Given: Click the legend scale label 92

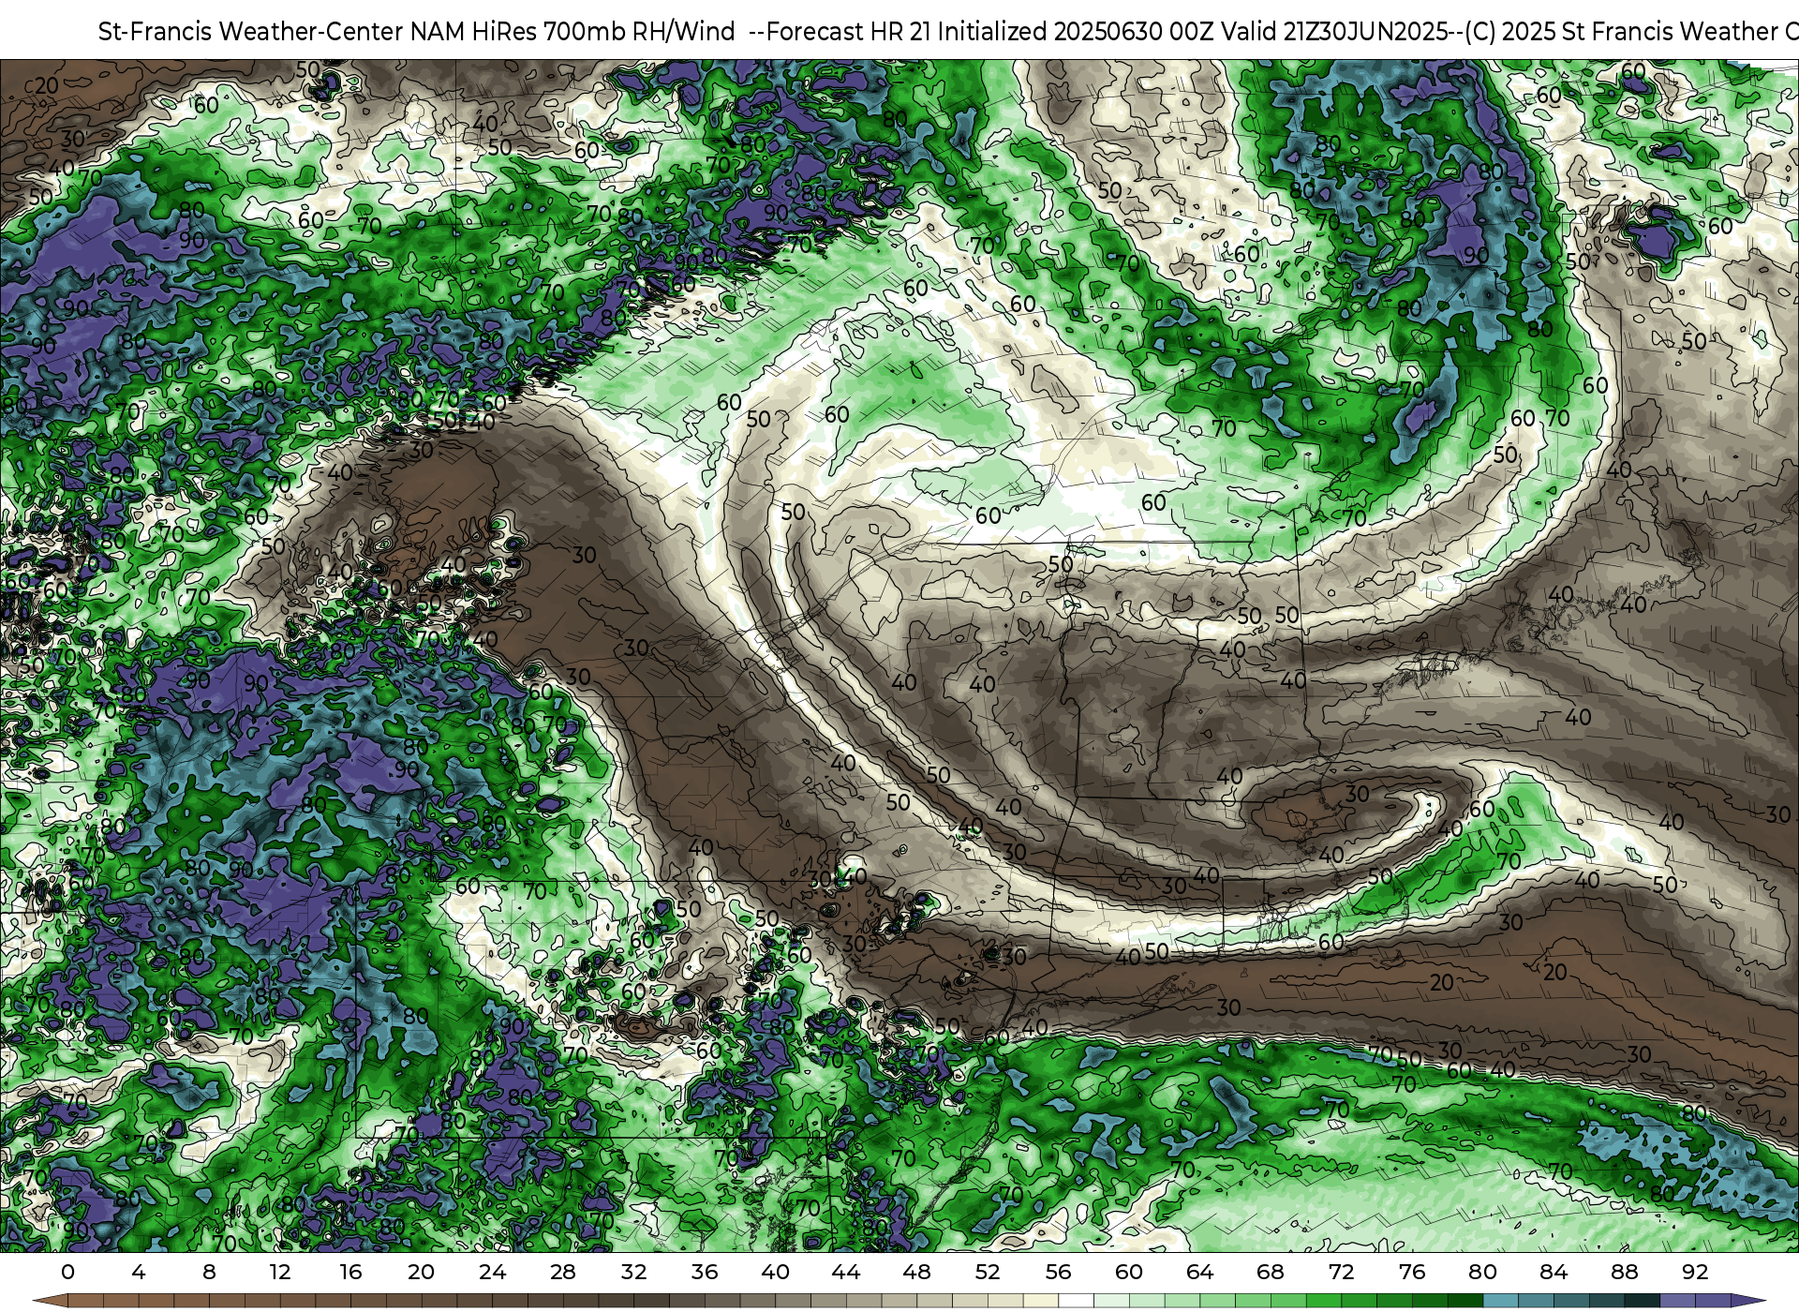Looking at the screenshot, I should tap(1695, 1272).
